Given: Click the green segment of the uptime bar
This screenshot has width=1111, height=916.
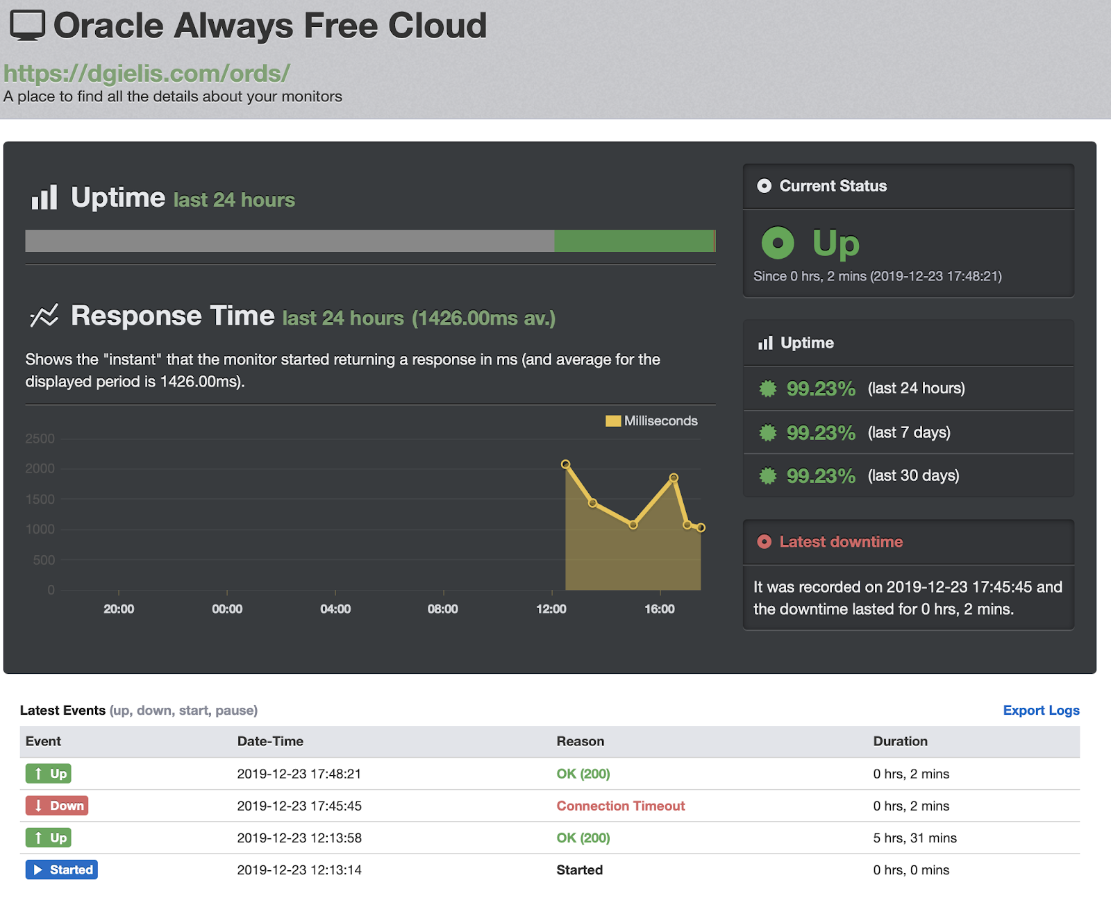Looking at the screenshot, I should pyautogui.click(x=634, y=241).
